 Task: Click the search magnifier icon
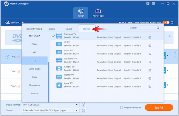[x=158, y=28]
